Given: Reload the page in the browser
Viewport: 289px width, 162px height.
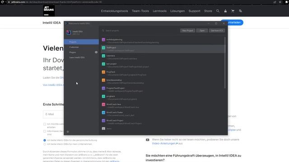Looking at the screenshot, I should tap(2, 2).
